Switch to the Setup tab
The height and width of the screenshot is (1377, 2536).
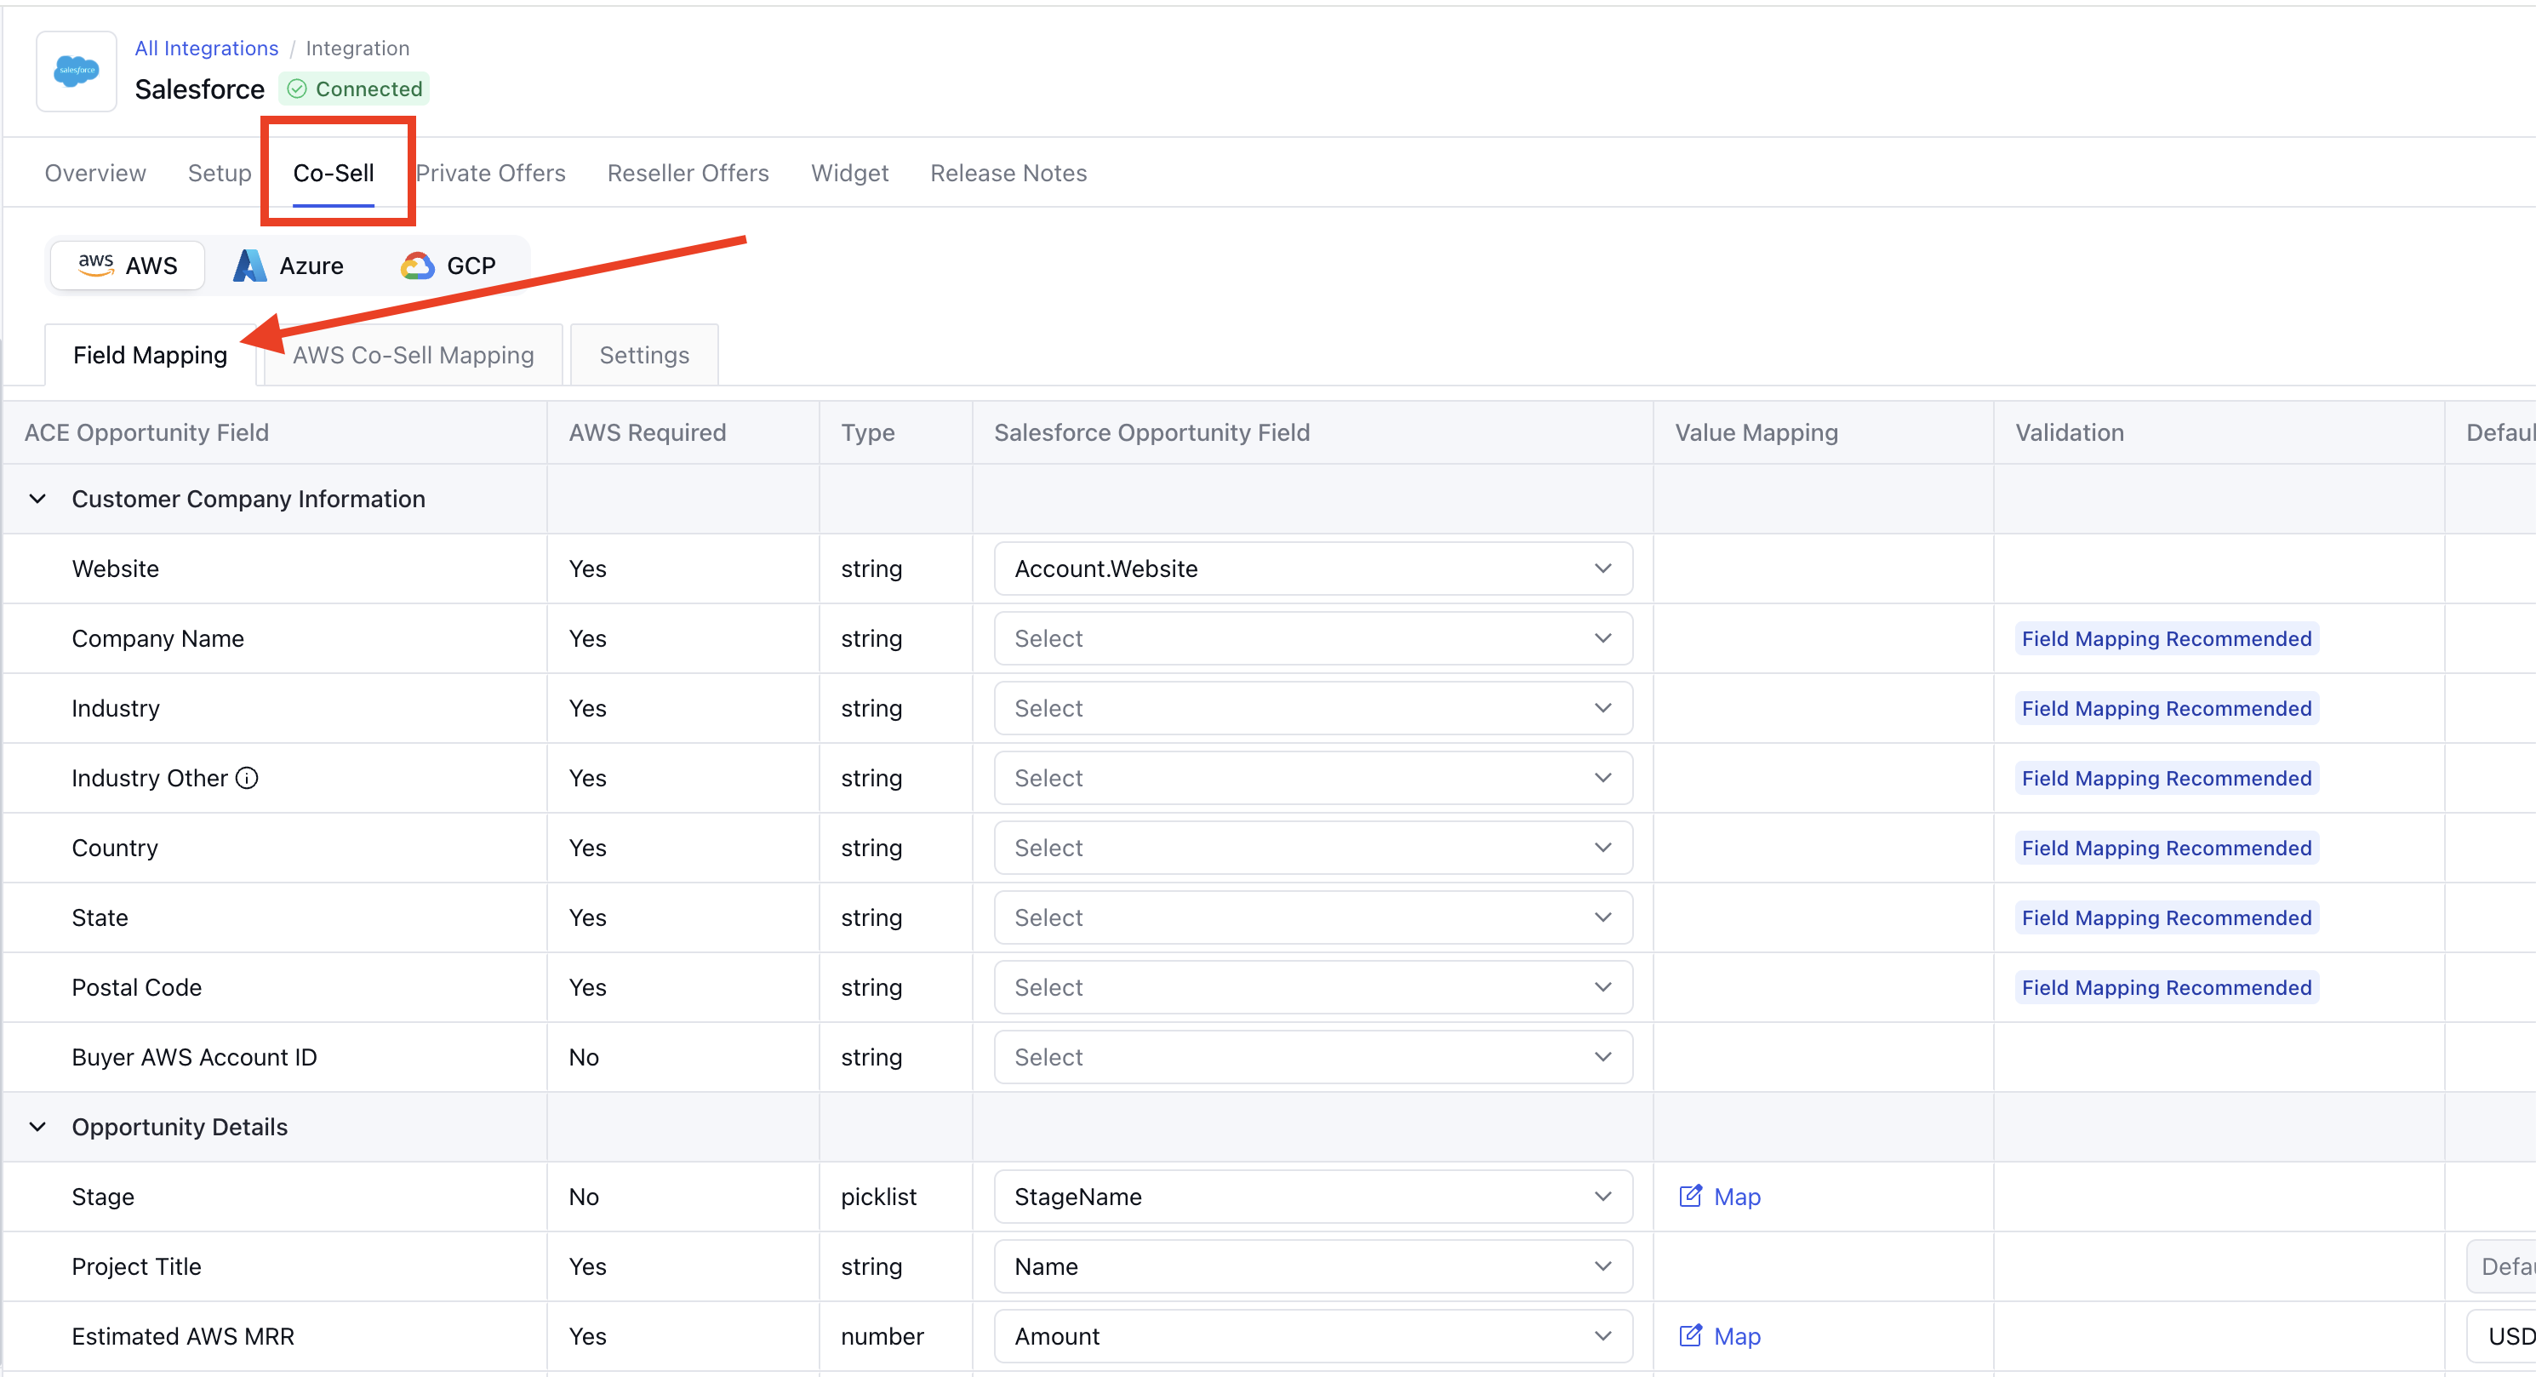click(x=220, y=174)
